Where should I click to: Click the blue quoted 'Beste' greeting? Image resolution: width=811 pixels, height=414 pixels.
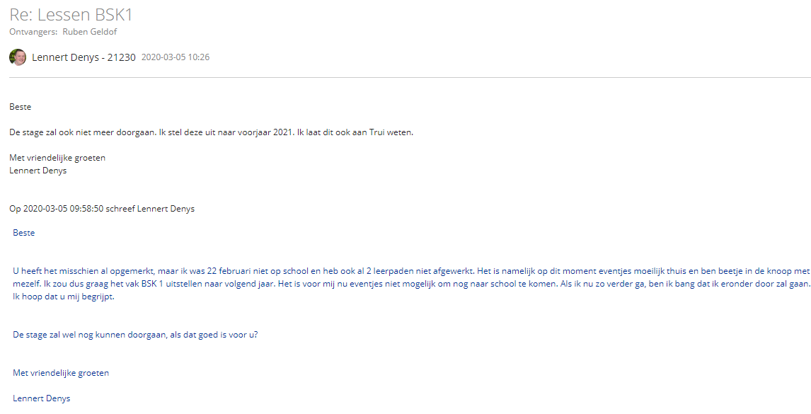[24, 233]
